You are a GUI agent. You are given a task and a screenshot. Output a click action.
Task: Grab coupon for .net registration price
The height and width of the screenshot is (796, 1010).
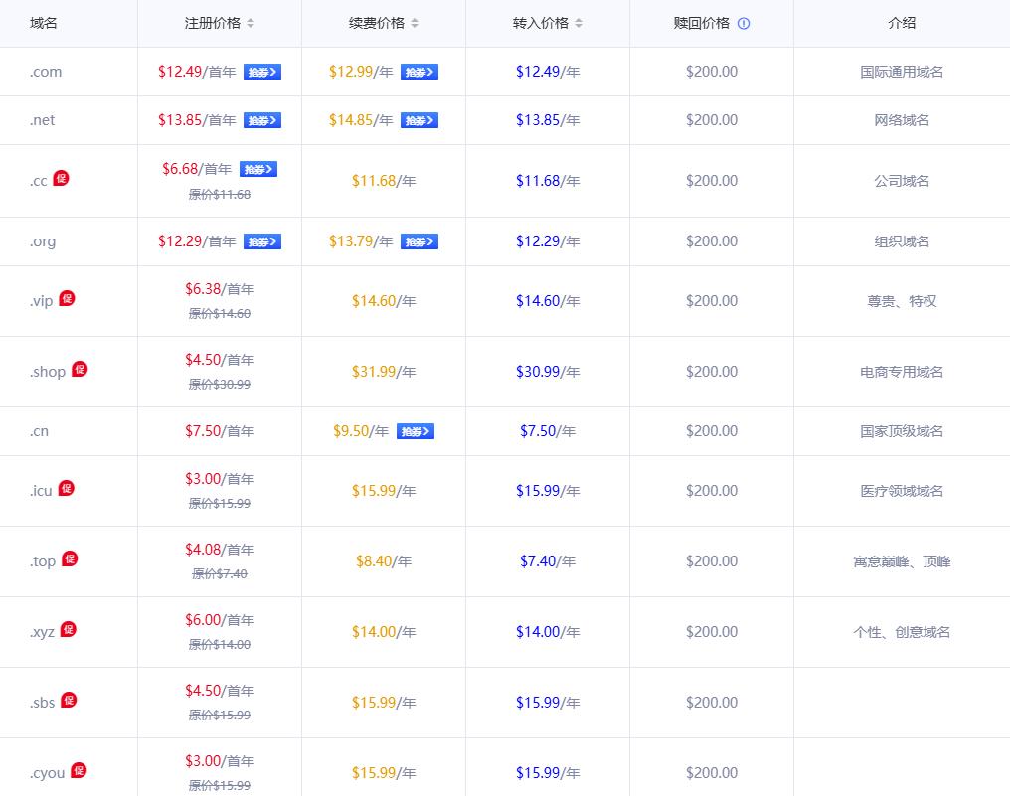click(x=262, y=120)
